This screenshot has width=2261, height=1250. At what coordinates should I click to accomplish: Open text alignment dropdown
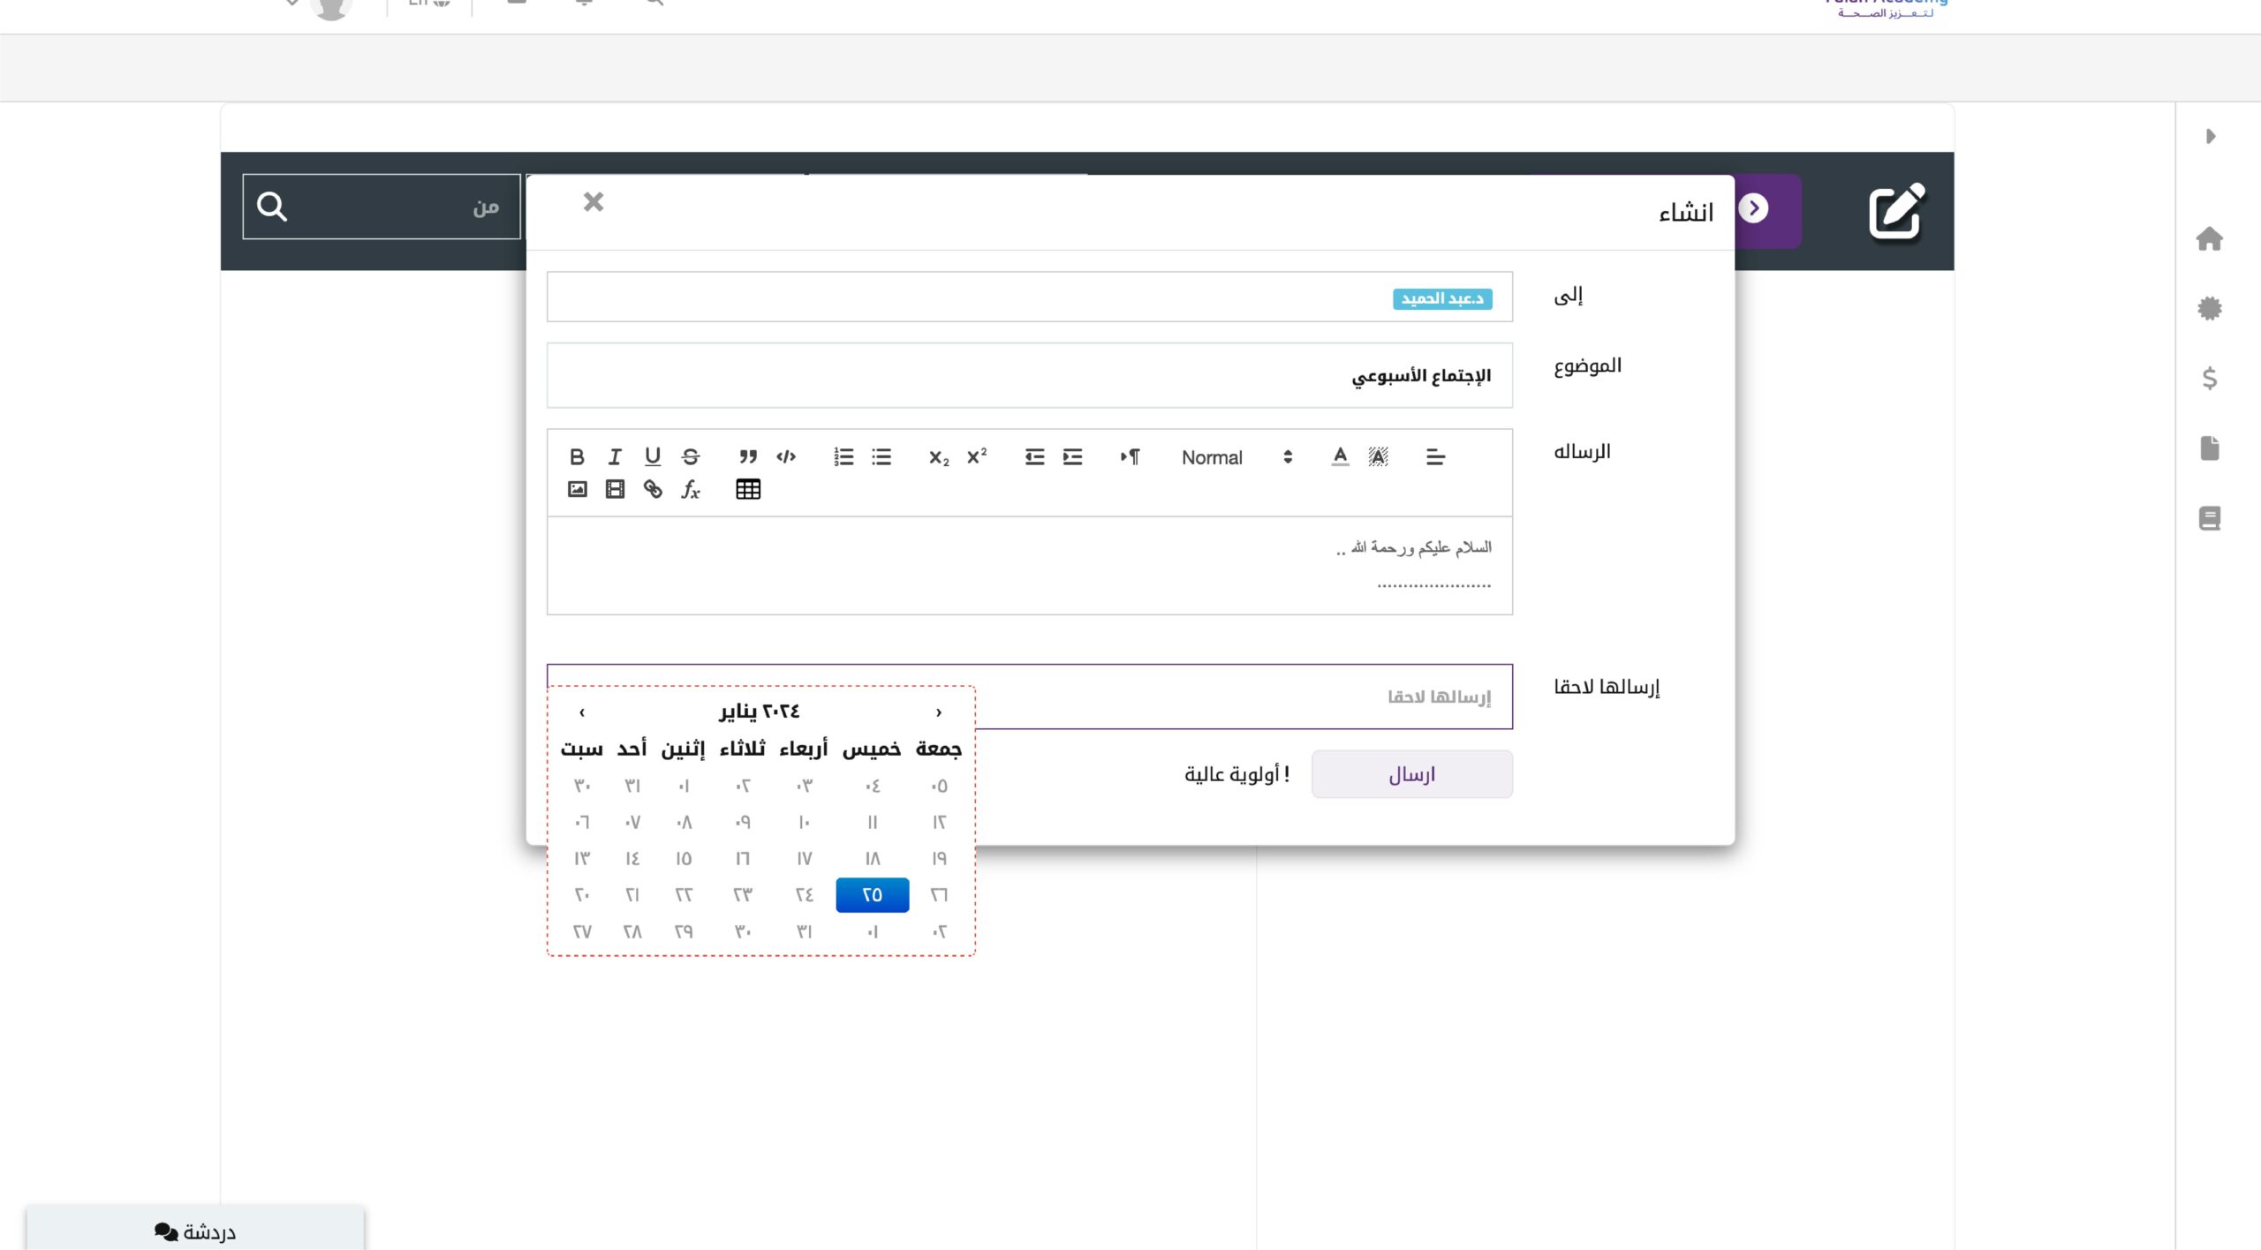pos(1435,456)
